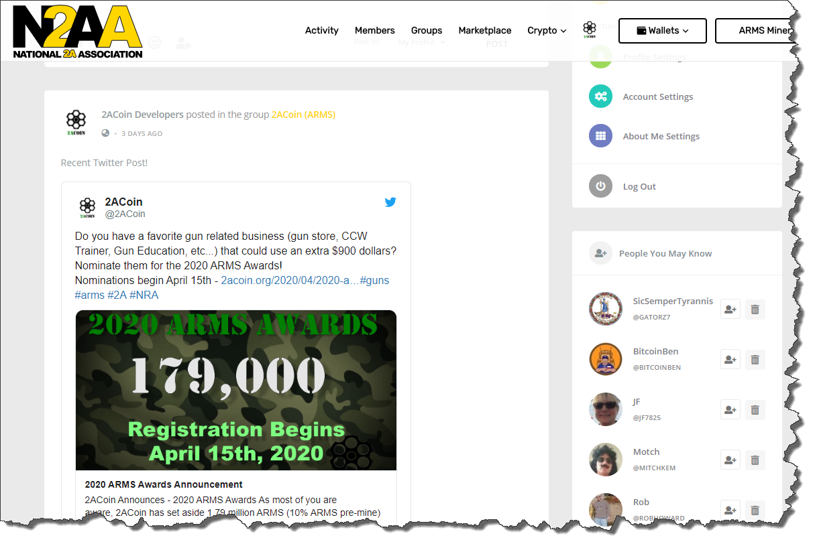The width and height of the screenshot is (815, 544).
Task: Expand the Crypto dropdown menu
Action: tap(547, 30)
